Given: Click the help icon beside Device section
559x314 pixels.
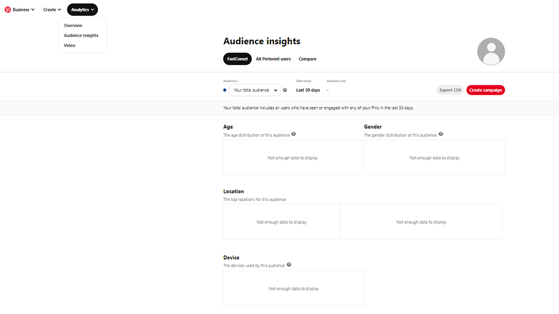Looking at the screenshot, I should [289, 265].
